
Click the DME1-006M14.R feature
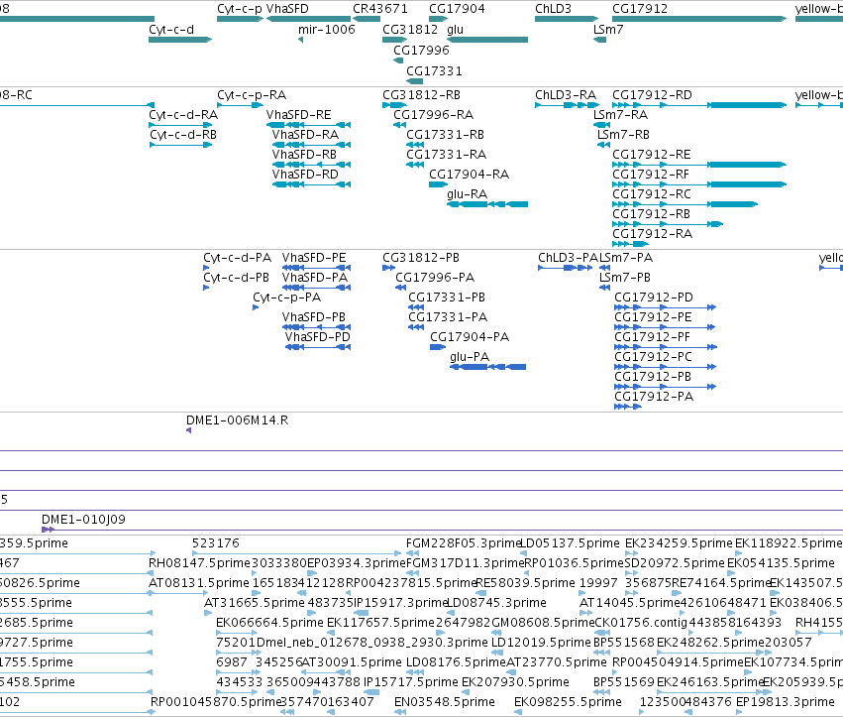188,430
